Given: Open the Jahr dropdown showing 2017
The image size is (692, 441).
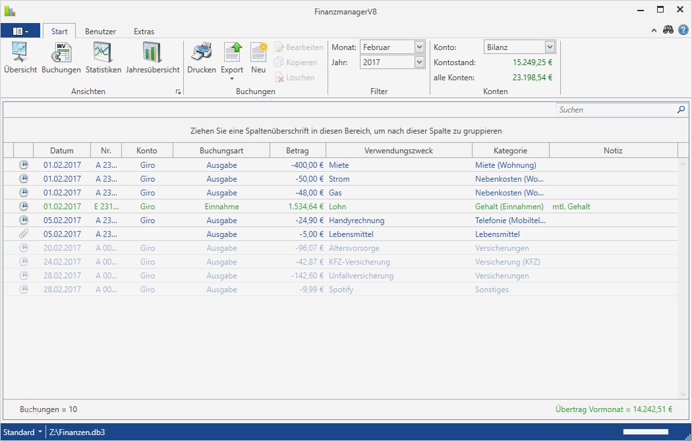Looking at the screenshot, I should point(420,61).
